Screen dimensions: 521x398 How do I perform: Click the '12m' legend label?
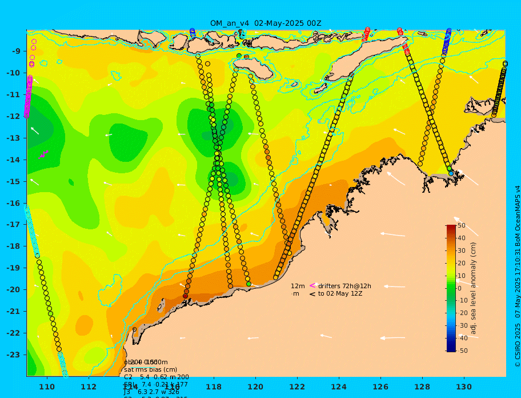coord(298,286)
